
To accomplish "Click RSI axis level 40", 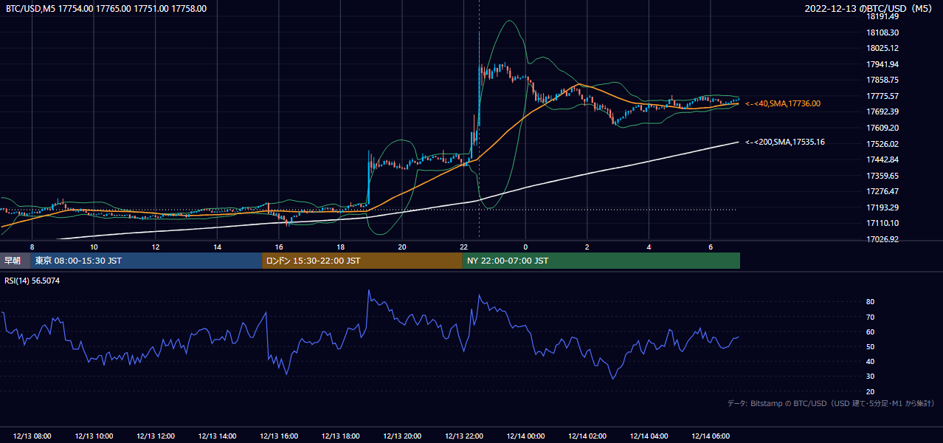I will tap(871, 361).
